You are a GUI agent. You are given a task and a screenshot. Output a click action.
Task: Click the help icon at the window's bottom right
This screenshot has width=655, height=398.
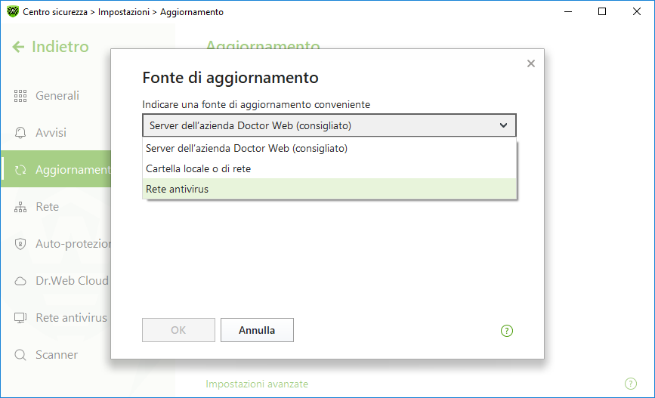pos(631,384)
